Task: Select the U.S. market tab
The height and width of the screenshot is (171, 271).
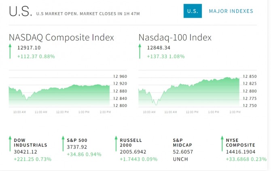Action: point(192,11)
